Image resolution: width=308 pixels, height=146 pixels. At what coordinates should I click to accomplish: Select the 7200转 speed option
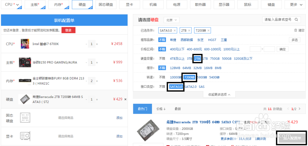click(189, 77)
